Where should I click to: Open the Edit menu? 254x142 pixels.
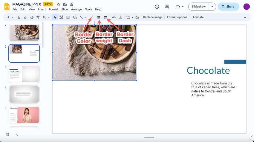tap(23, 9)
